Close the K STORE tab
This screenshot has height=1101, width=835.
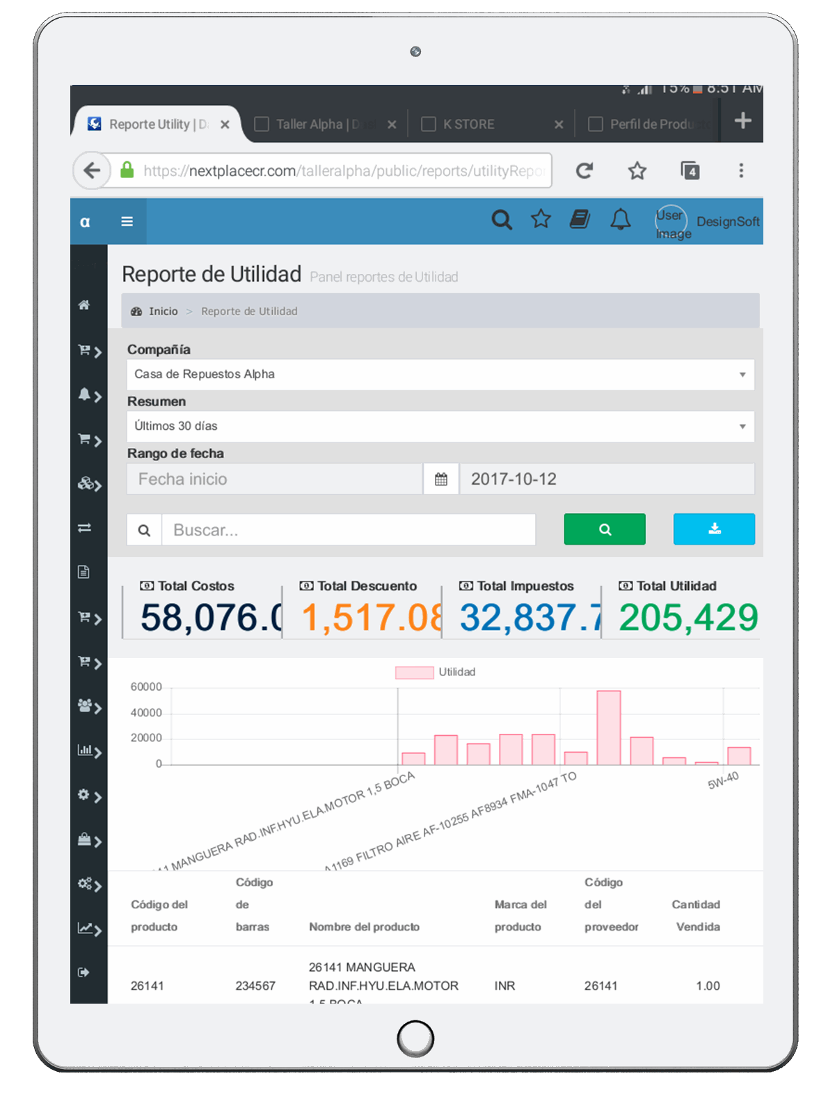559,124
